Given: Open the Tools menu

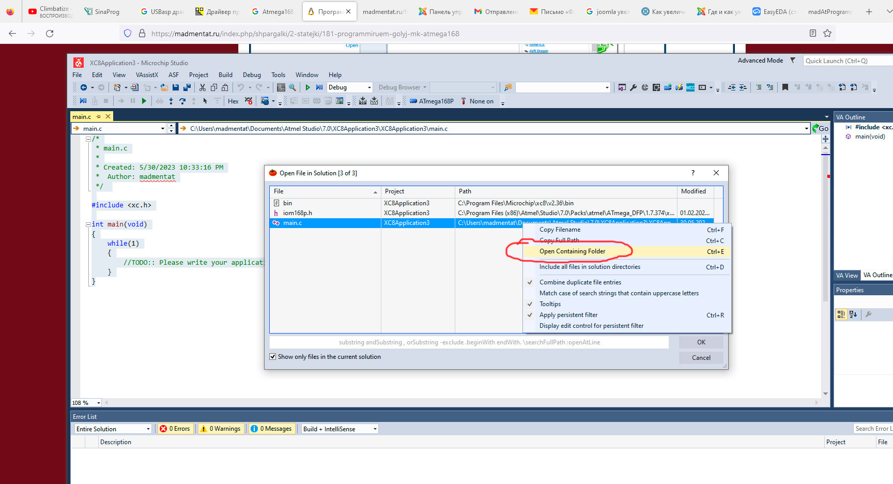Looking at the screenshot, I should 278,75.
